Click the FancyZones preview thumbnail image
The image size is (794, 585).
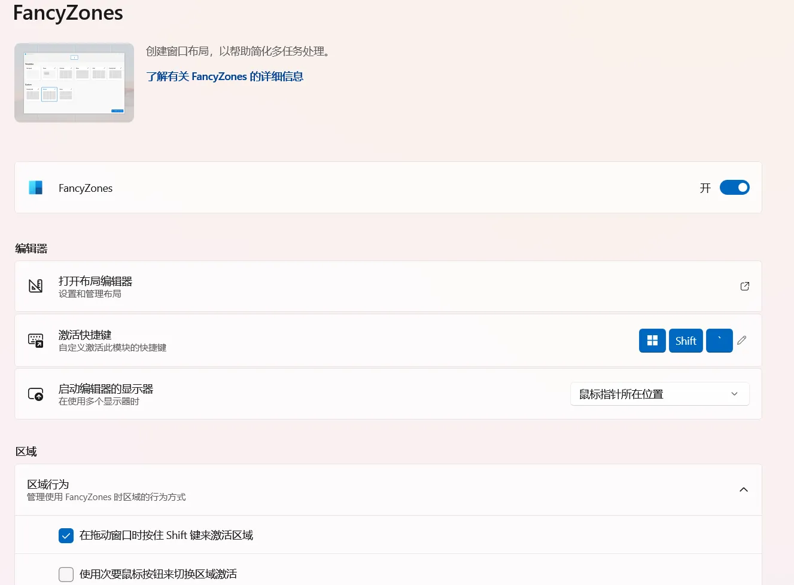(74, 82)
